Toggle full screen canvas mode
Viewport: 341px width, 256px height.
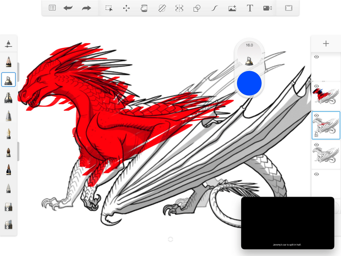(x=289, y=8)
